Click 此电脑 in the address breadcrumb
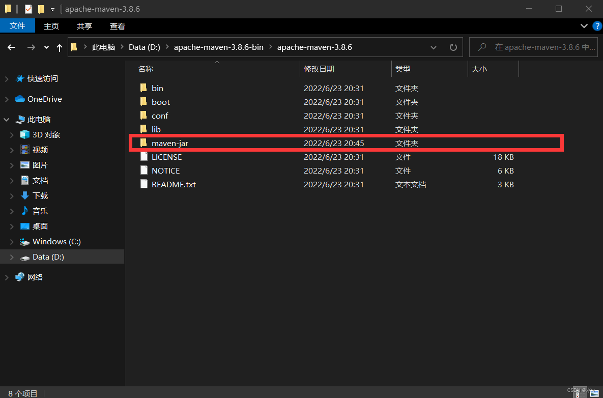Viewport: 603px width, 398px height. pyautogui.click(x=103, y=47)
